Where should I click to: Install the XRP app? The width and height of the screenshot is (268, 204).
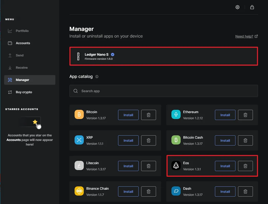[128, 140]
